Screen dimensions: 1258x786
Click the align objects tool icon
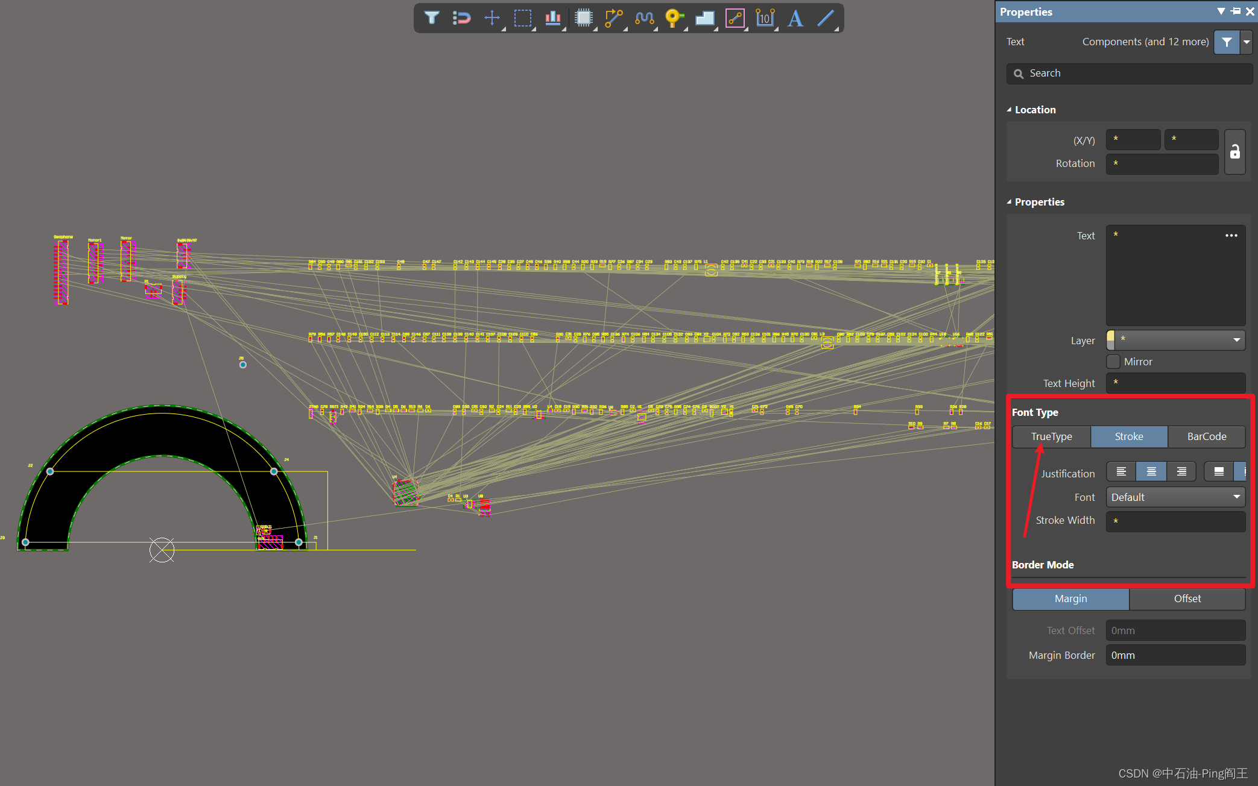[x=552, y=17]
